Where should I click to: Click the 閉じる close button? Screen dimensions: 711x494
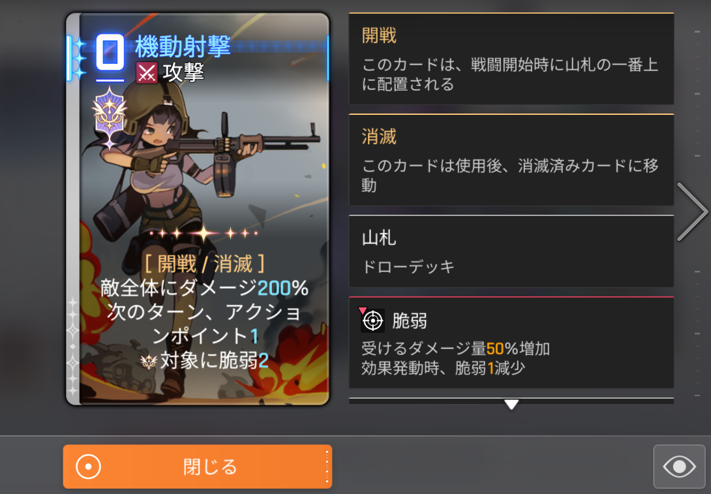point(198,467)
